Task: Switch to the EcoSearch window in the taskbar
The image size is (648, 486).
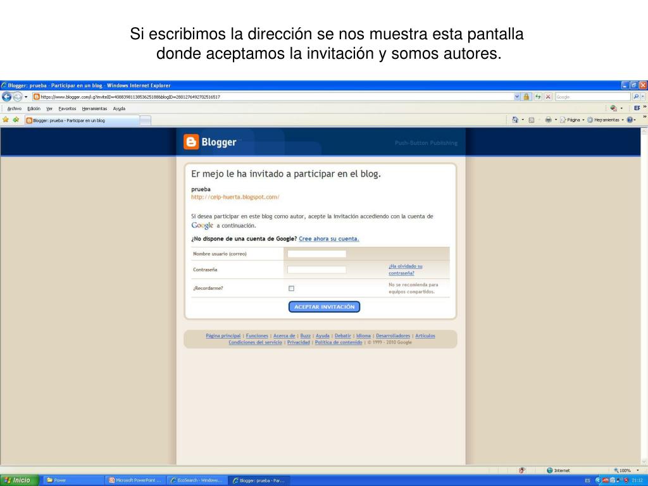Action: 197,480
